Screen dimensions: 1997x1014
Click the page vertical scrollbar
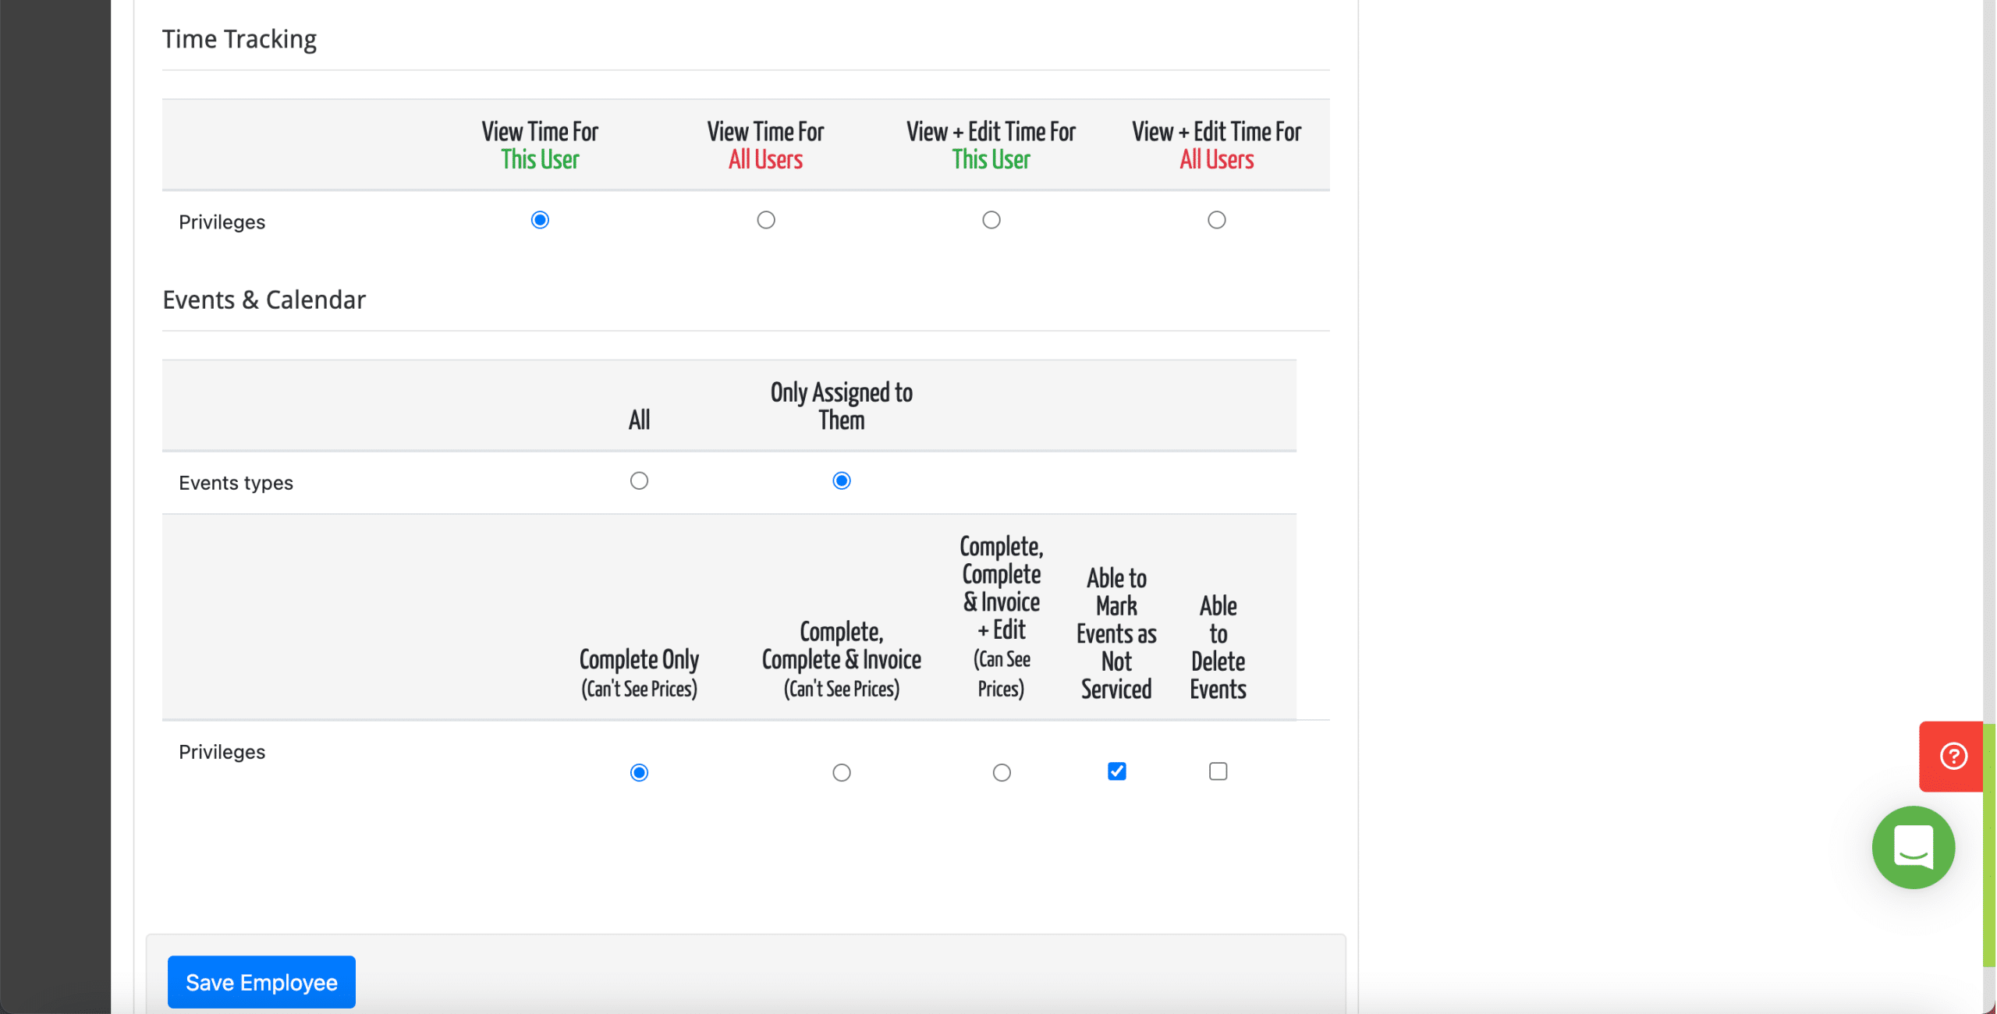coord(1988,845)
